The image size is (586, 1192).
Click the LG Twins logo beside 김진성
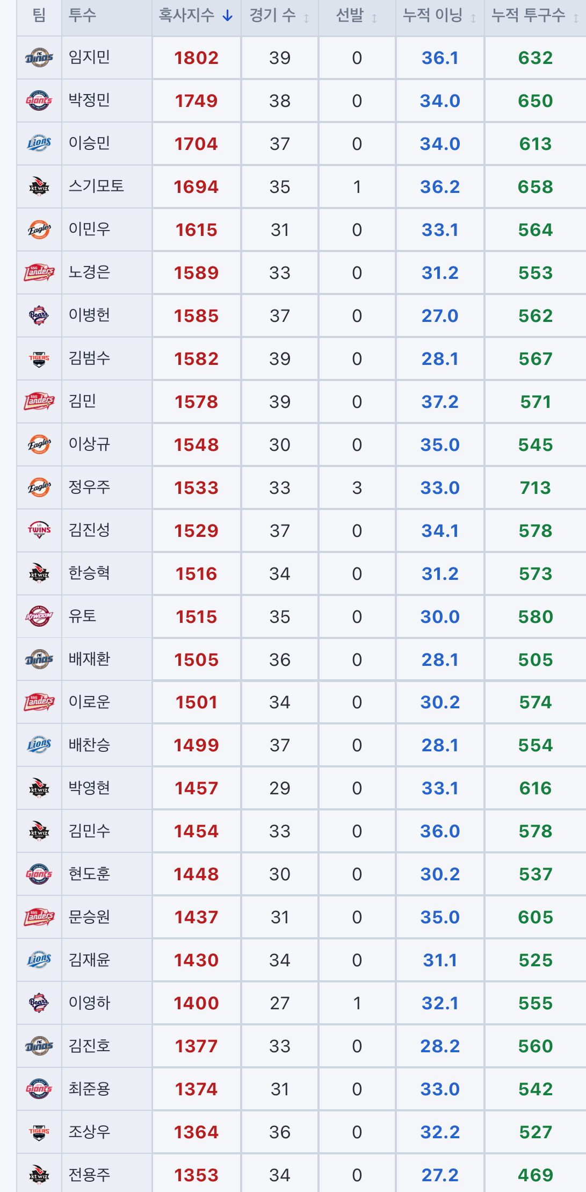pos(39,530)
